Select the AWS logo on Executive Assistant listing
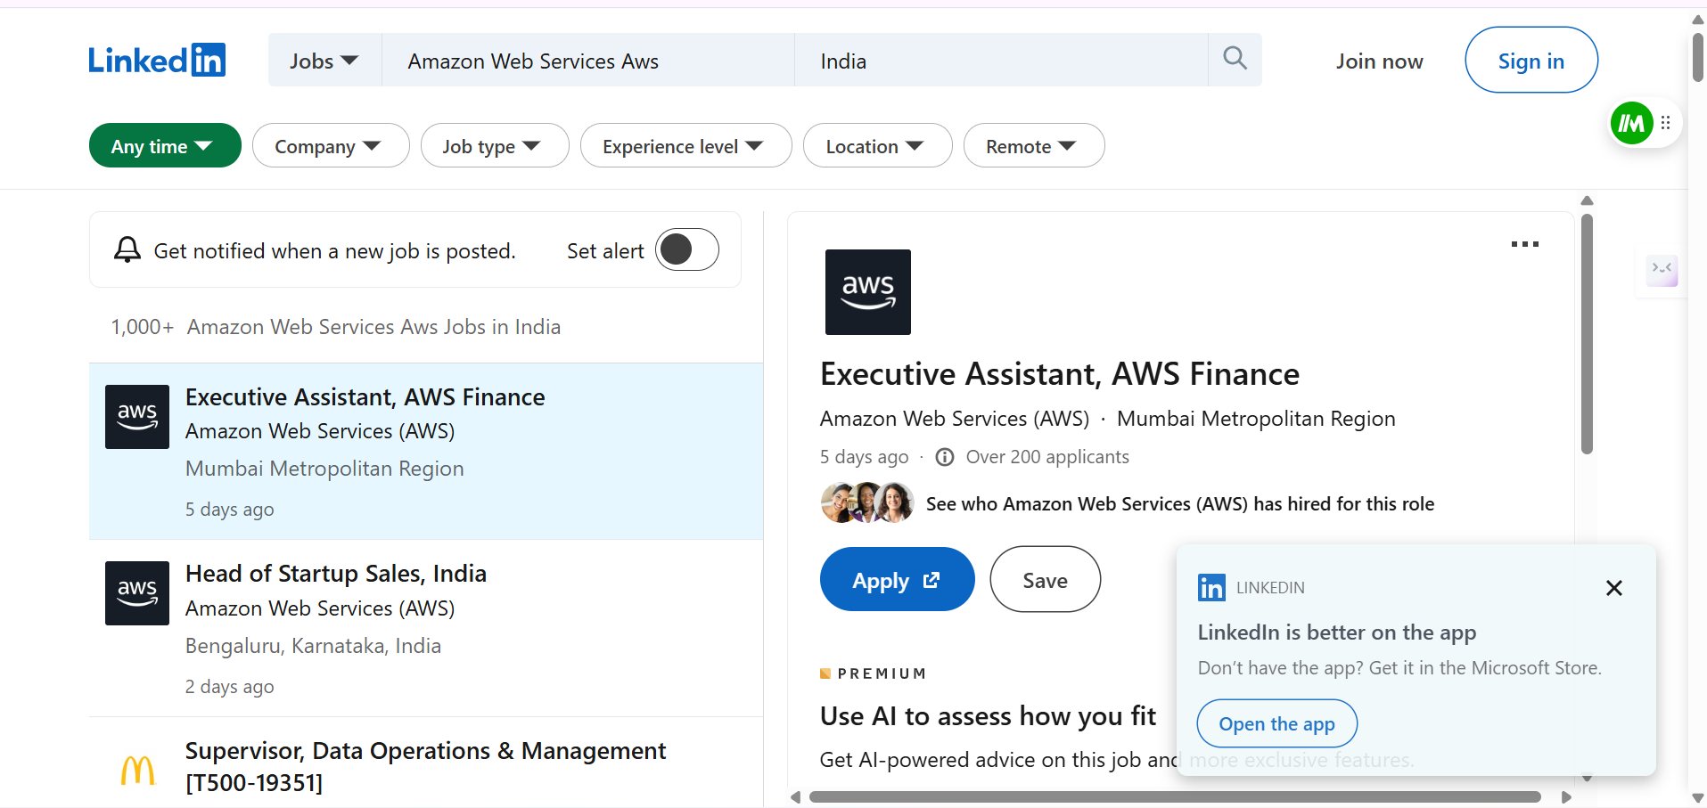The width and height of the screenshot is (1707, 808). click(x=136, y=416)
